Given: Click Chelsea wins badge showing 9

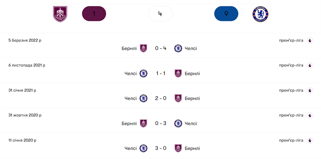Looking at the screenshot, I should pos(226,14).
